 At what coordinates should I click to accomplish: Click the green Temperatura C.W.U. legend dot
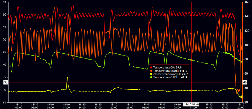click(x=151, y=78)
